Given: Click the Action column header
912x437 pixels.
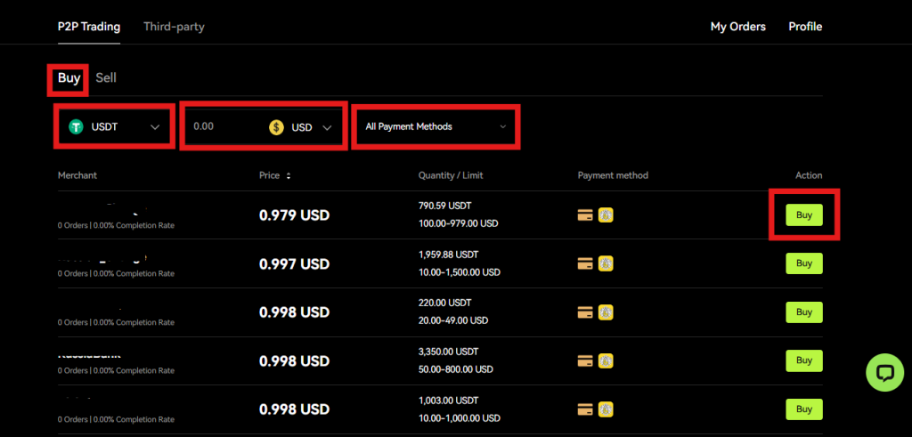Looking at the screenshot, I should point(809,175).
